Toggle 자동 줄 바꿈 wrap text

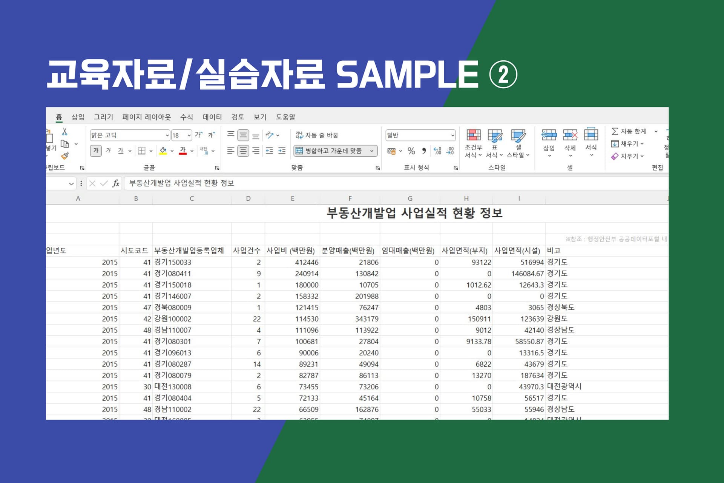(317, 135)
